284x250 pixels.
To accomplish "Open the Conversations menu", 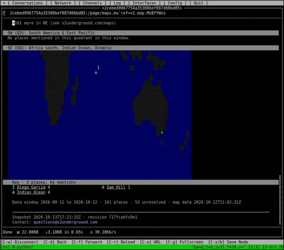I will pos(28,3).
